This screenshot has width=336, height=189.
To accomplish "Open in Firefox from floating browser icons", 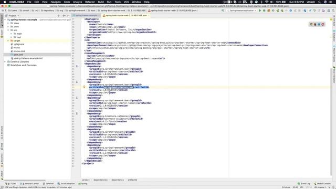I will click(315, 25).
